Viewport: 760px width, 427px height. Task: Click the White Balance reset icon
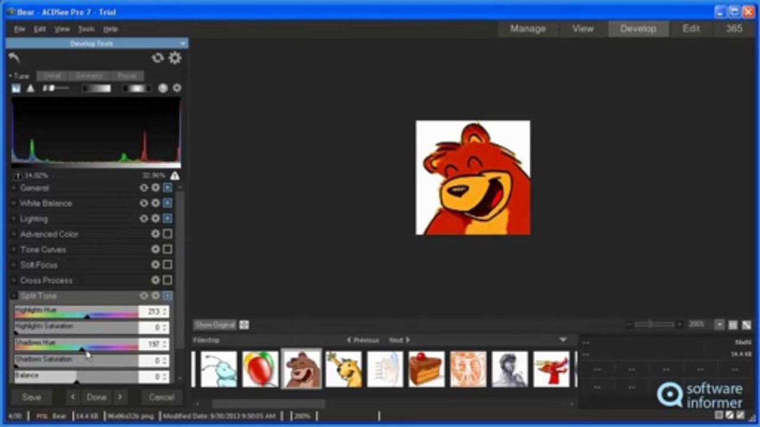coord(143,203)
